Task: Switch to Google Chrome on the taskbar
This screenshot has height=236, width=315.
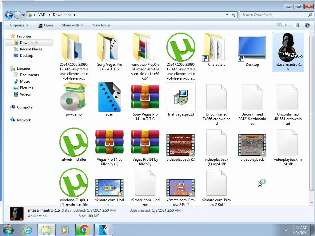Action: (x=84, y=230)
